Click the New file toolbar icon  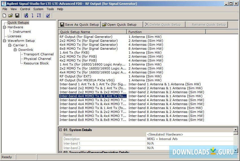click(x=5, y=16)
